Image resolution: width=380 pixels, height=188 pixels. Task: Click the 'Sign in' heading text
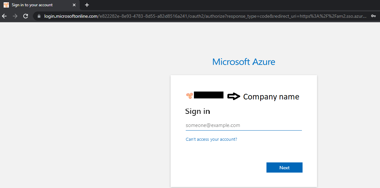(198, 111)
